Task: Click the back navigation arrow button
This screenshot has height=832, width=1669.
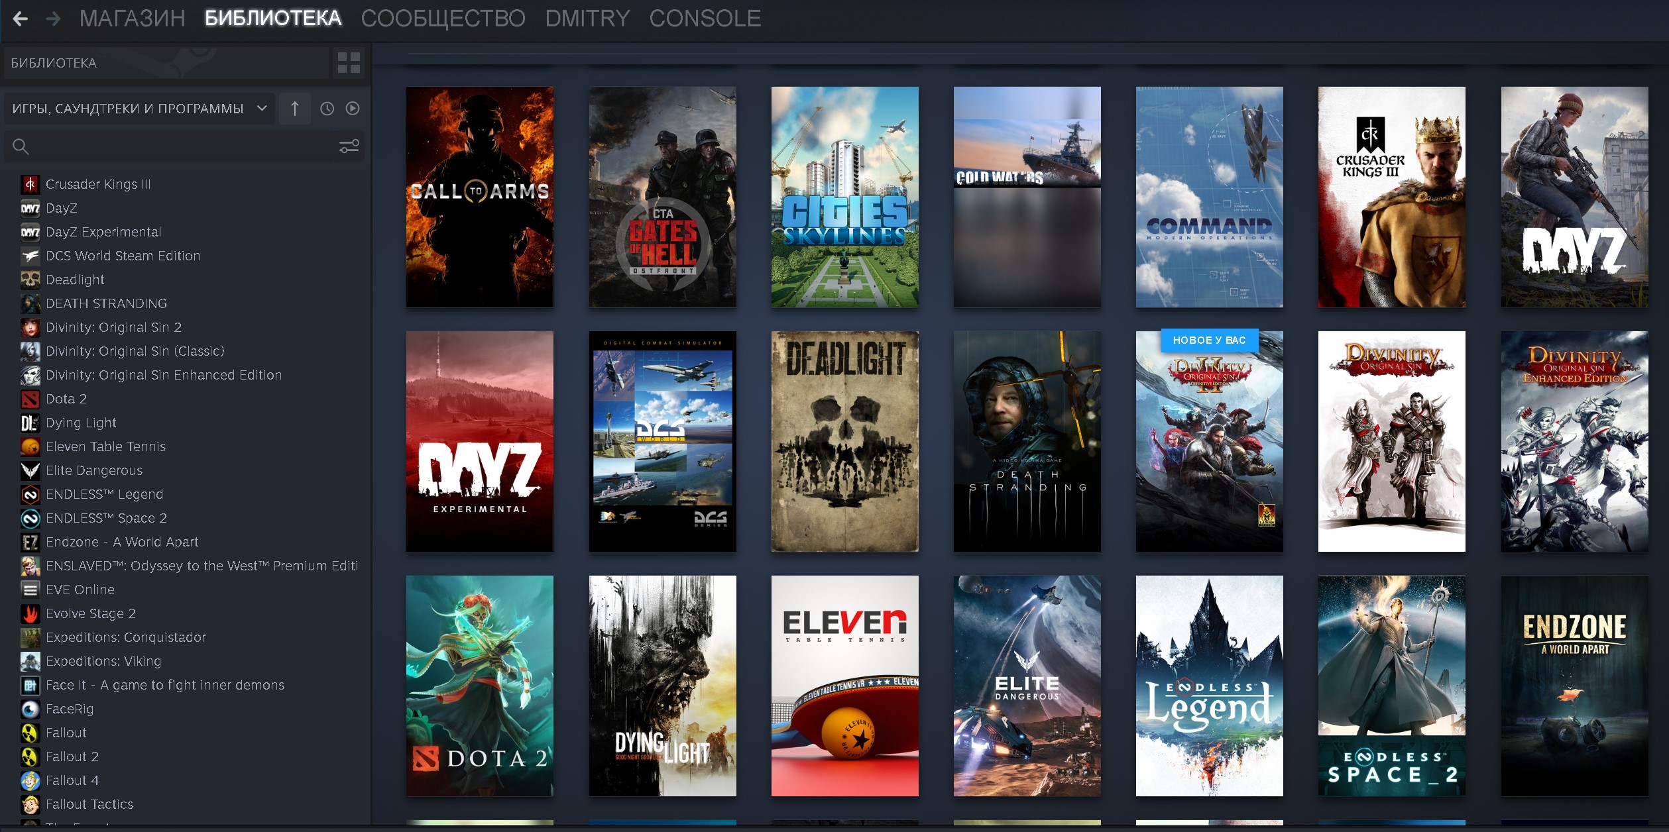Action: point(21,18)
